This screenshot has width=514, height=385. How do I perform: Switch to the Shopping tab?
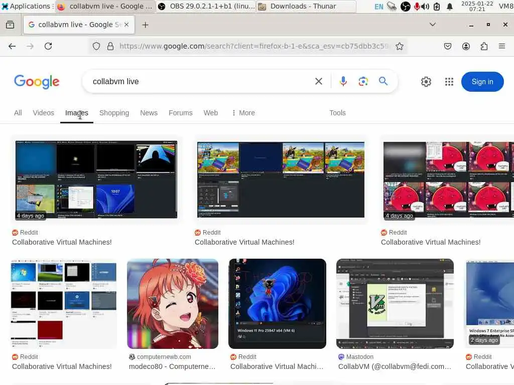click(x=114, y=113)
